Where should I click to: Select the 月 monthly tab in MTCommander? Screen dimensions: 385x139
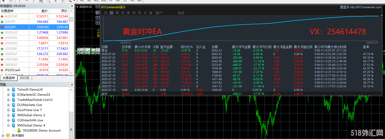(x=123, y=13)
